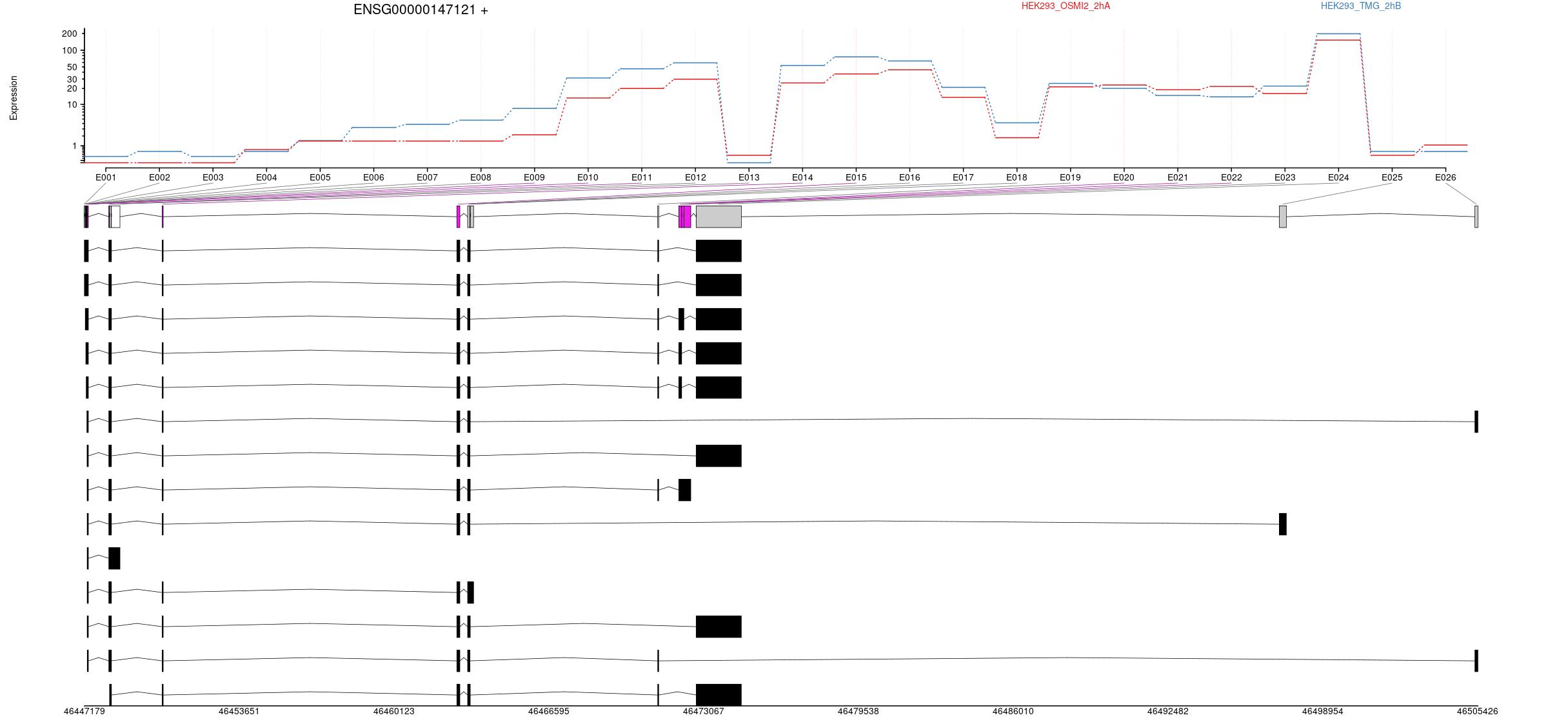Click y-axis tick value 20

72,88
